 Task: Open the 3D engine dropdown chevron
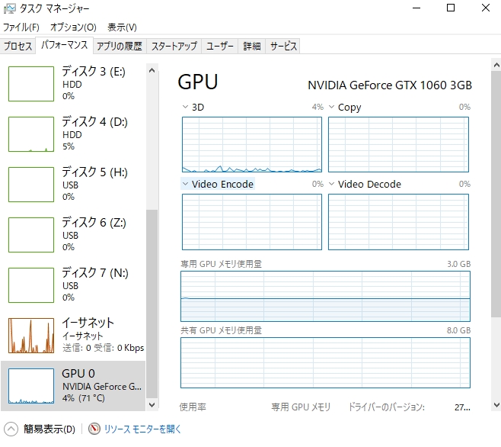[185, 107]
